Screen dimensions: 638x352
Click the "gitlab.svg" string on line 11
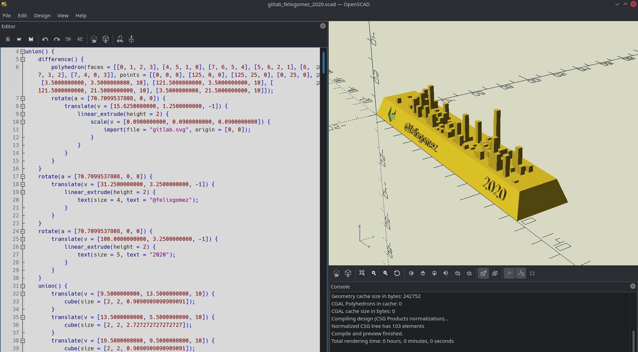click(169, 130)
